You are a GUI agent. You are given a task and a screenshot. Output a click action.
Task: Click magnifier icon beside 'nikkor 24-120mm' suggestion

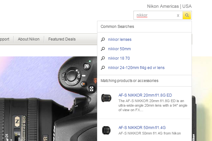pos(103,68)
